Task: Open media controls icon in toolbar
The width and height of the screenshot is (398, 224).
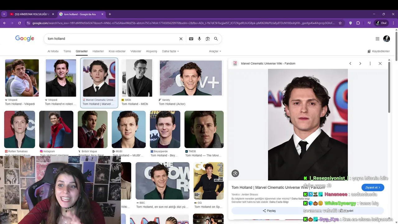Action: pos(369,23)
